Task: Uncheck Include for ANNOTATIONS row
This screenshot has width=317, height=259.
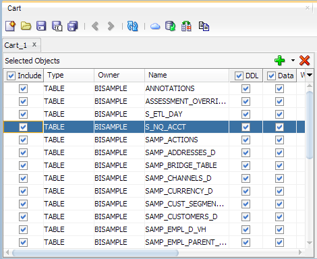Action: pyautogui.click(x=23, y=88)
